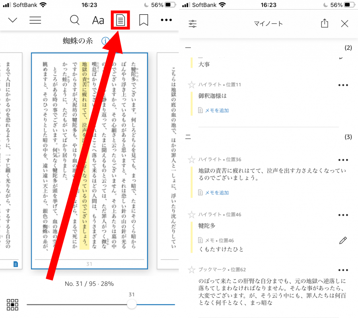Open the filter options in マイノート panel
This screenshot has height=318, width=358.
point(193,23)
